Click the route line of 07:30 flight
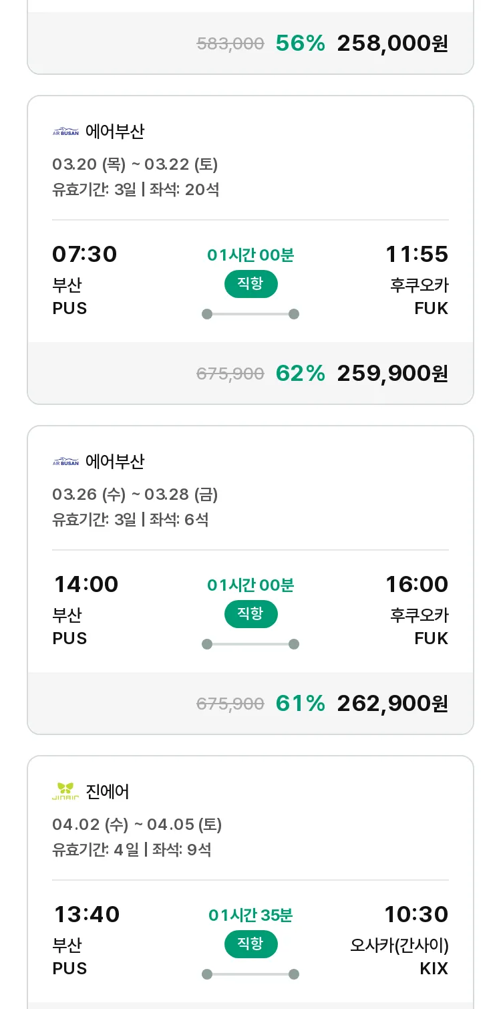501x1009 pixels. 251,314
